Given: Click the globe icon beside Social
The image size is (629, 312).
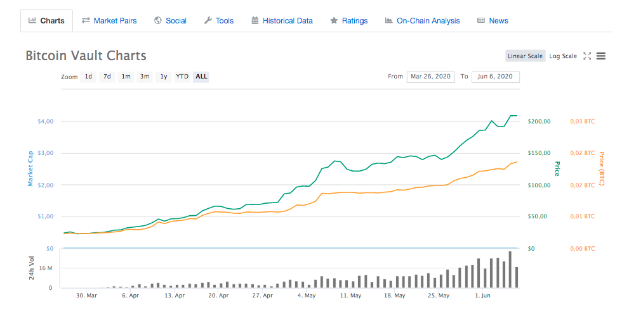Looking at the screenshot, I should [x=157, y=20].
